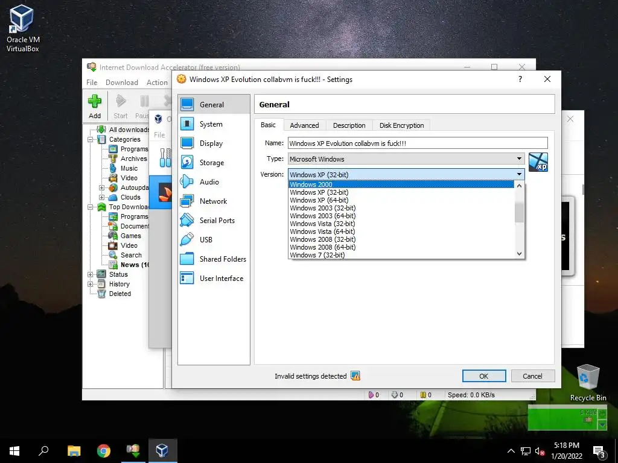Open the Shared Folders settings category
618x463 pixels.
coord(214,259)
